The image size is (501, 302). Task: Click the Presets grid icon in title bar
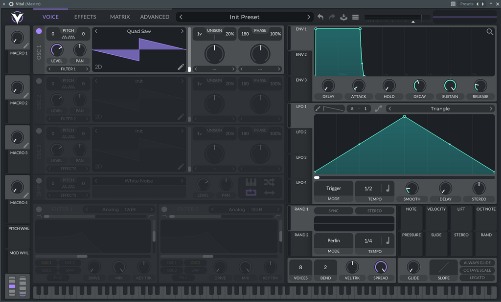tap(453, 4)
